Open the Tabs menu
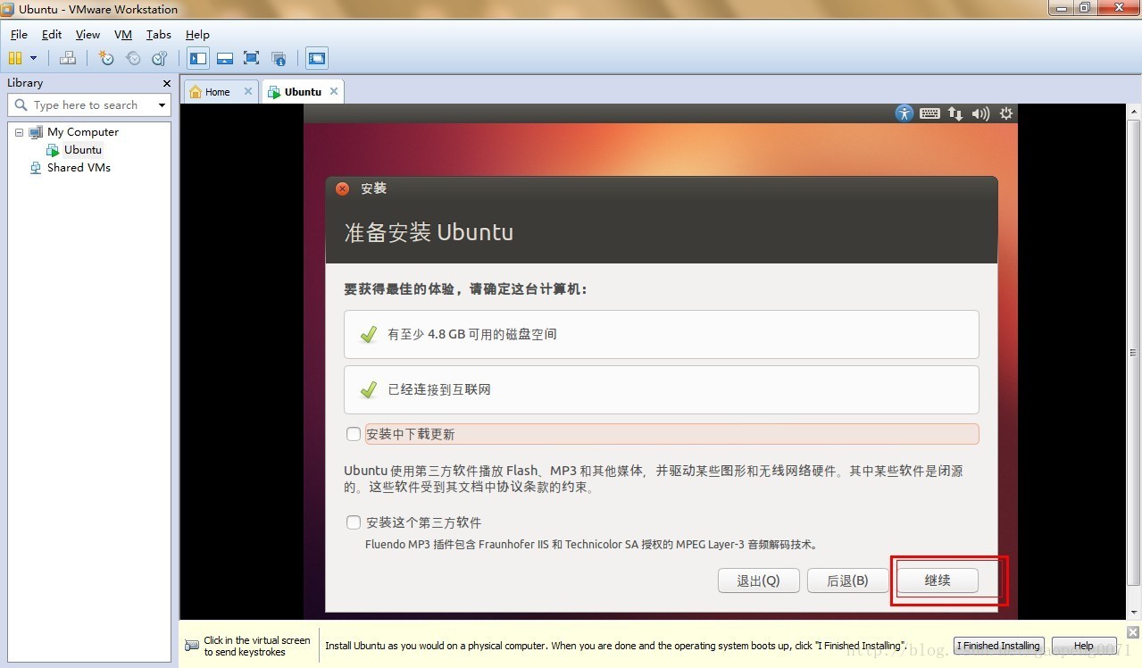This screenshot has width=1142, height=668. (x=159, y=34)
